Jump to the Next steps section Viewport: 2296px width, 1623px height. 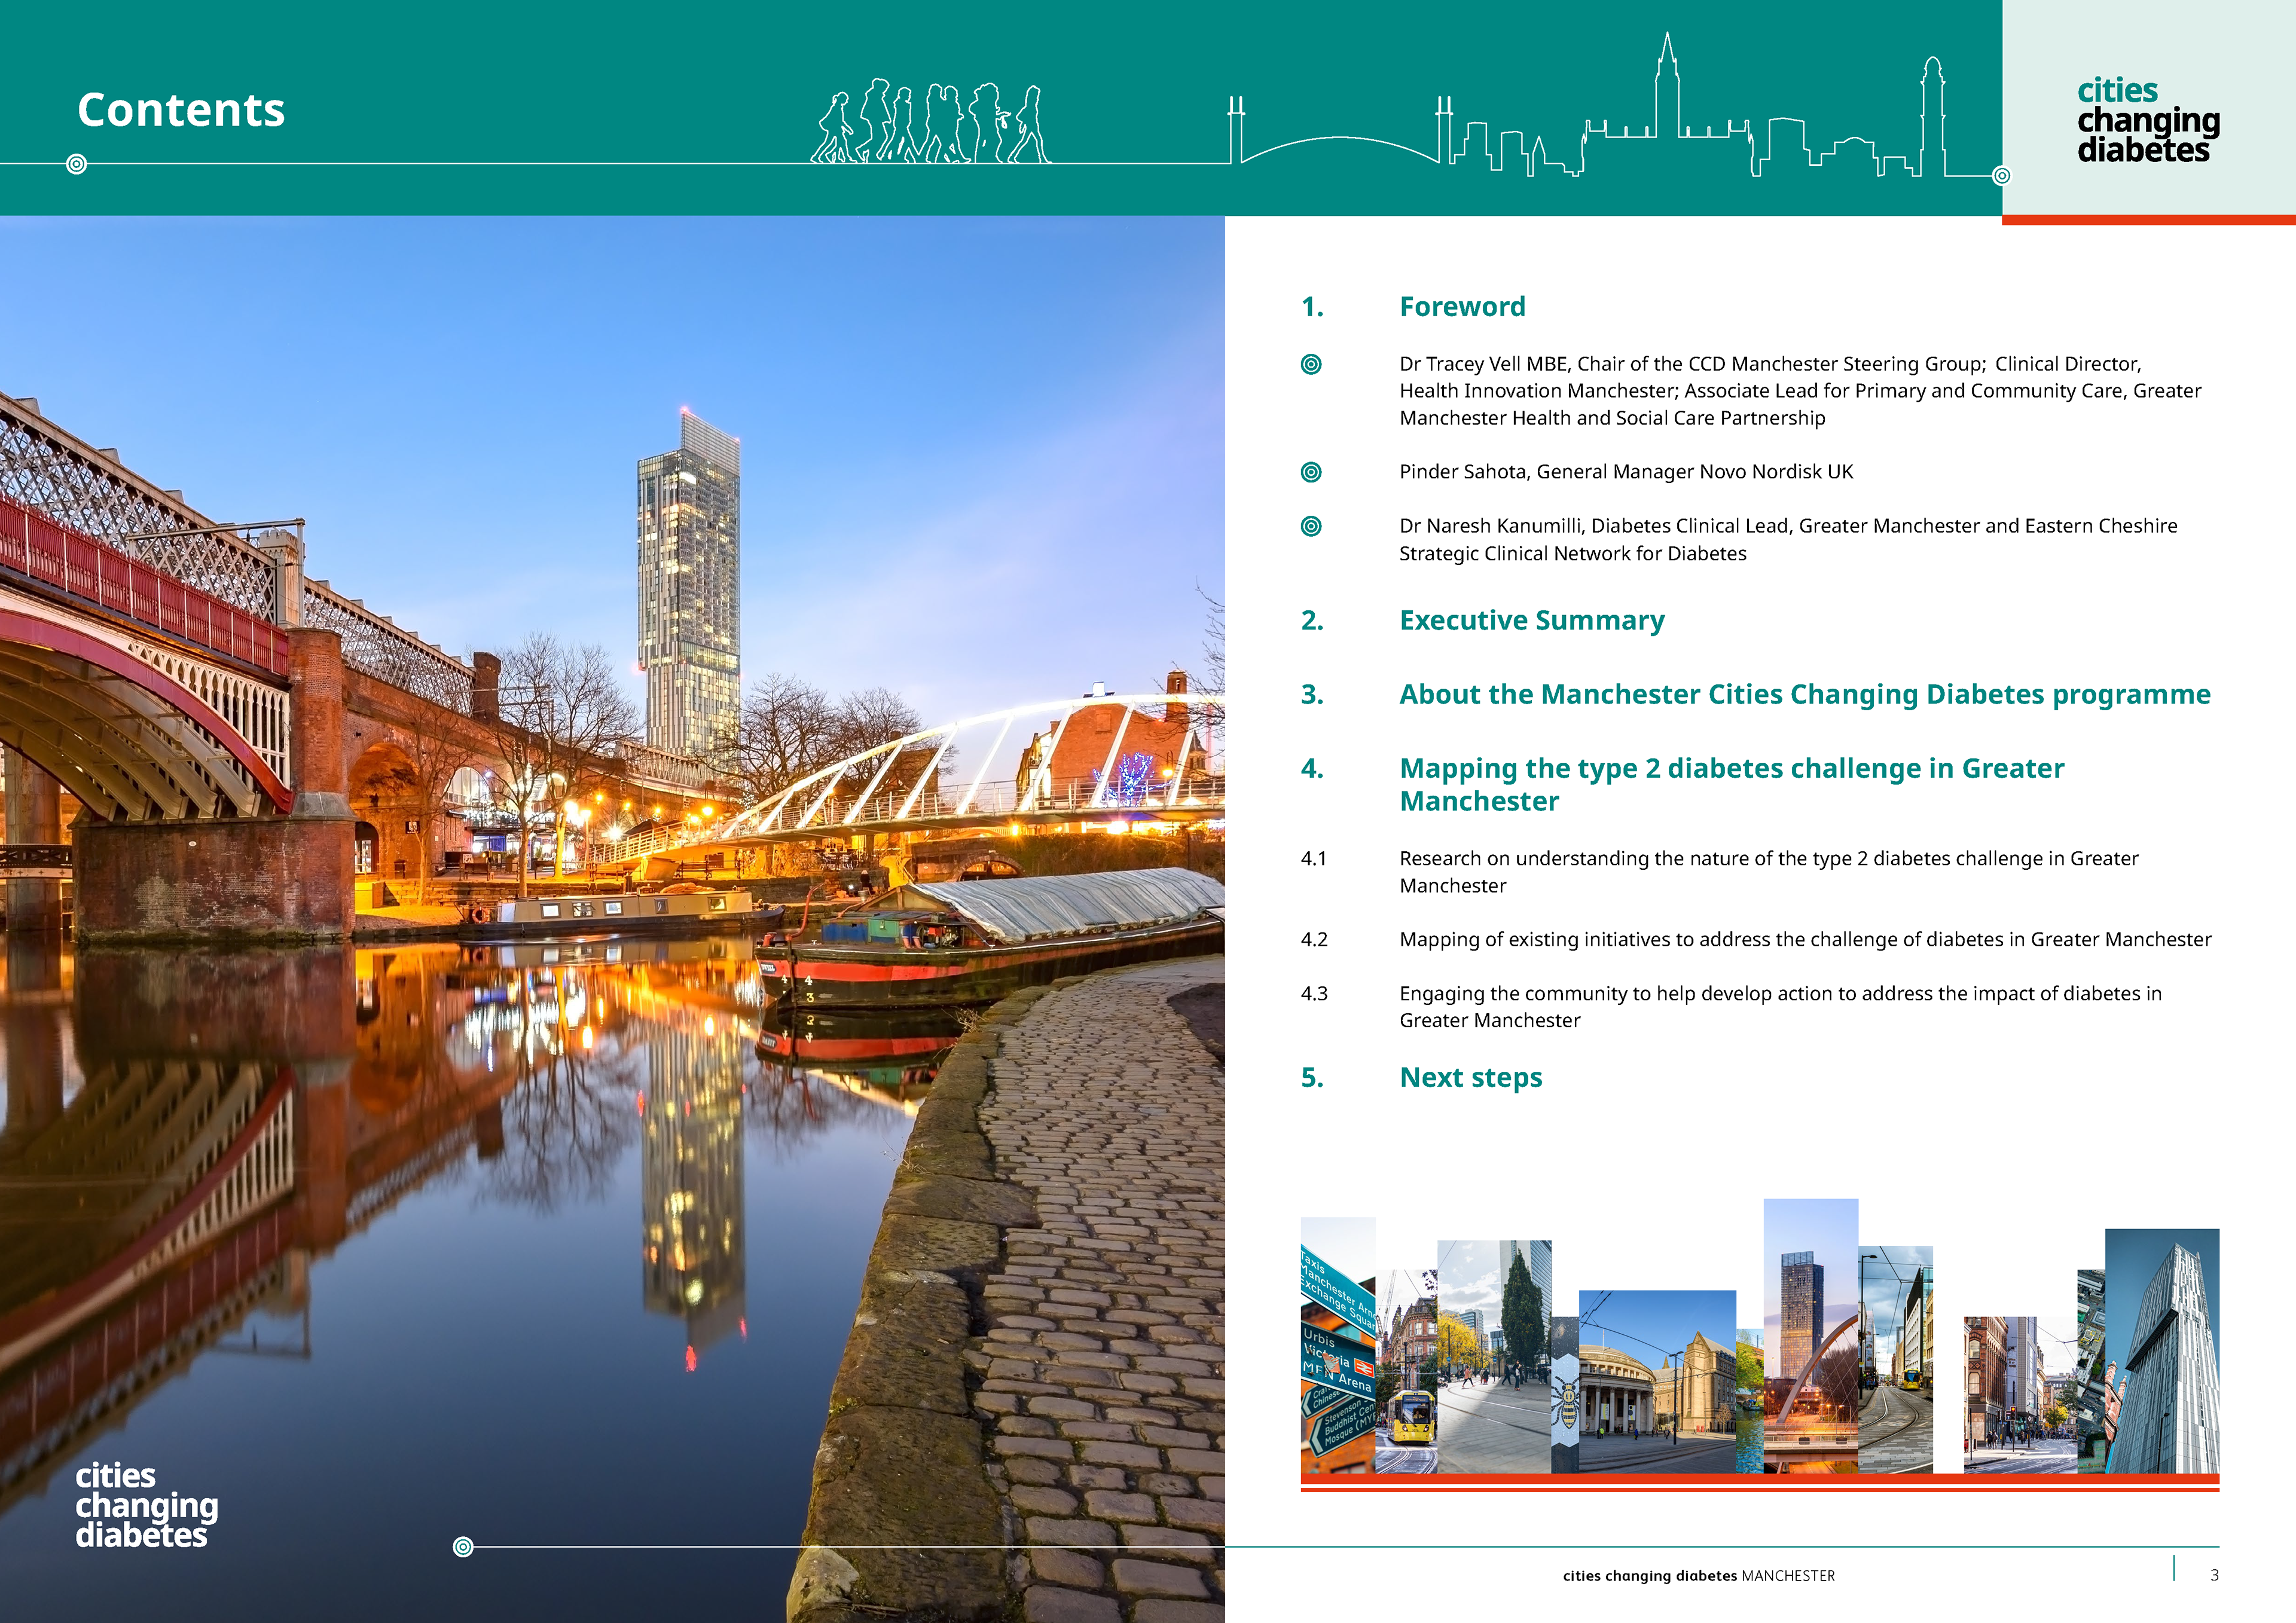(x=1470, y=1077)
